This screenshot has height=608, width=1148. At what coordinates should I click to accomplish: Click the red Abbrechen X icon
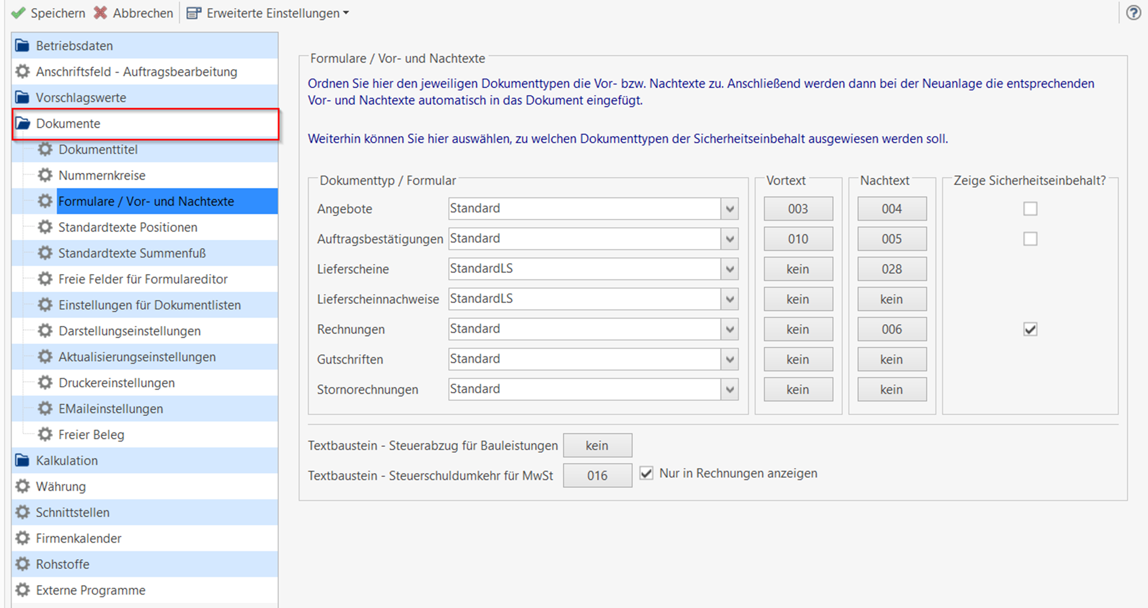click(x=100, y=13)
